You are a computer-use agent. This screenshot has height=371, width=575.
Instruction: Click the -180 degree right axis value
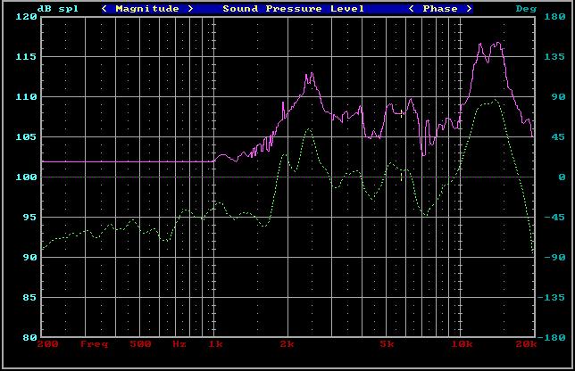coord(551,337)
